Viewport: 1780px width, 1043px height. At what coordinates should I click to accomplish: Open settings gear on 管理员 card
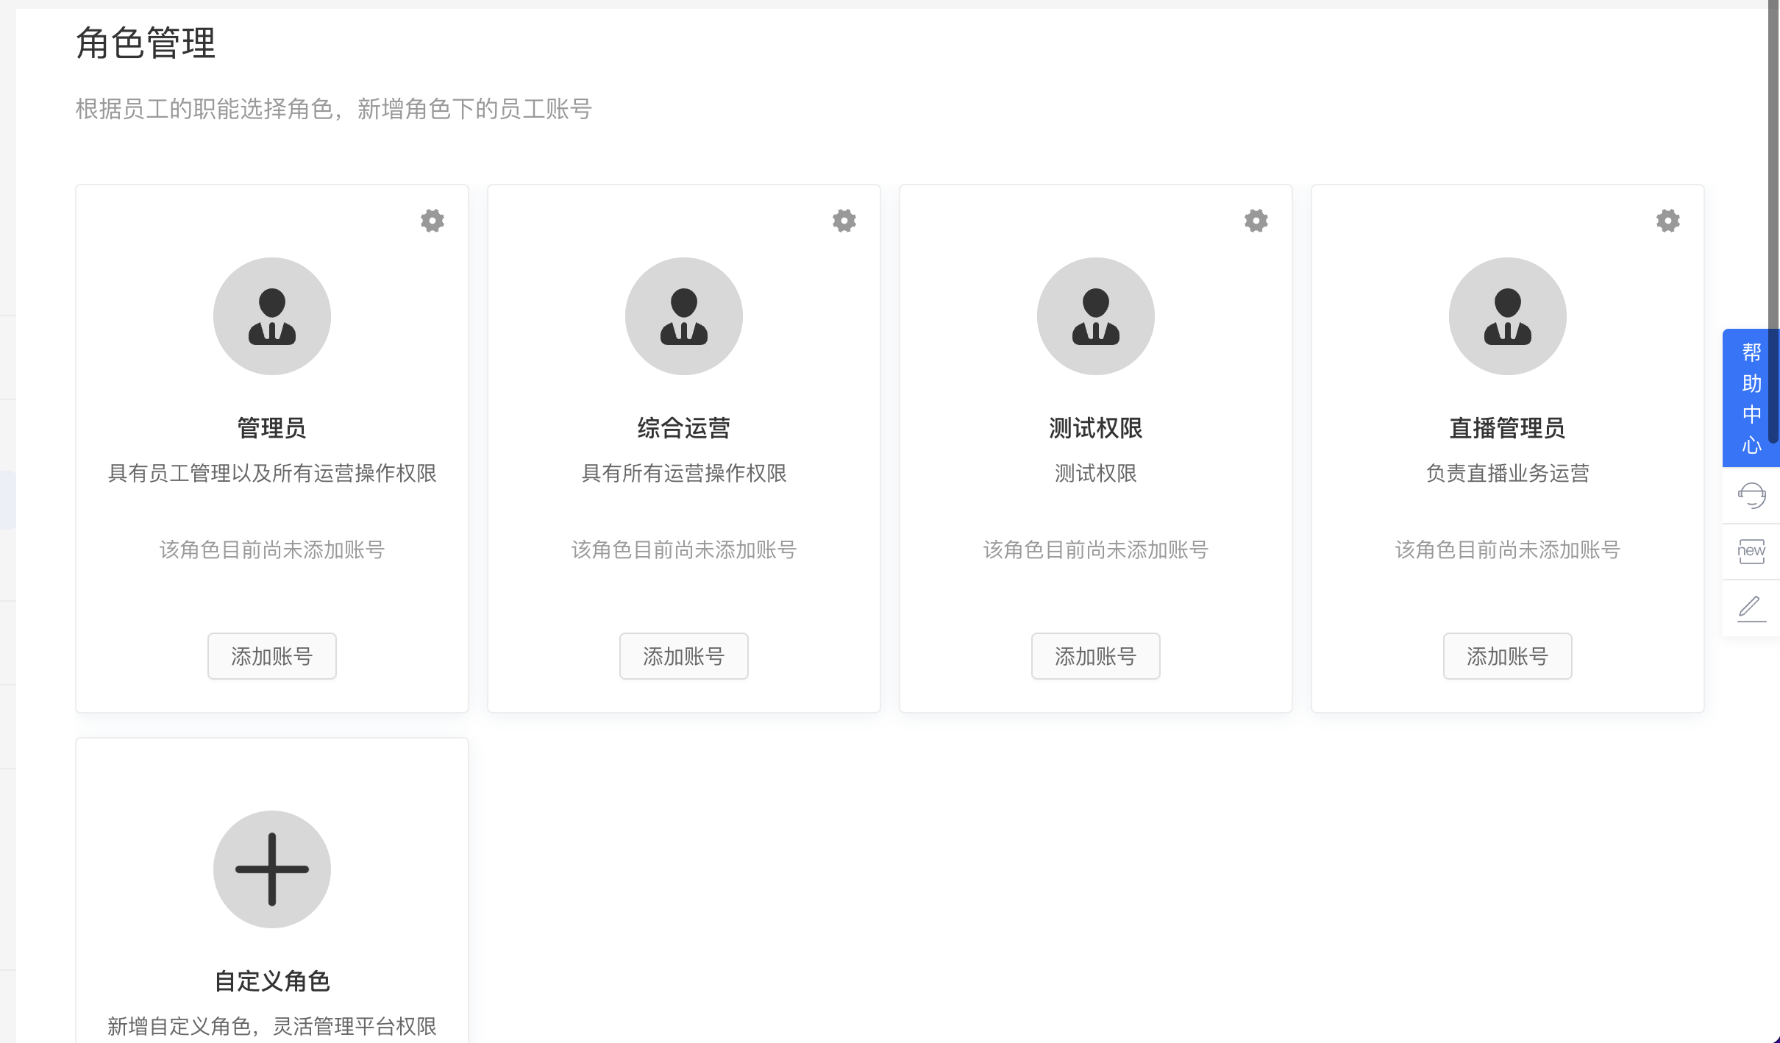[x=432, y=221]
